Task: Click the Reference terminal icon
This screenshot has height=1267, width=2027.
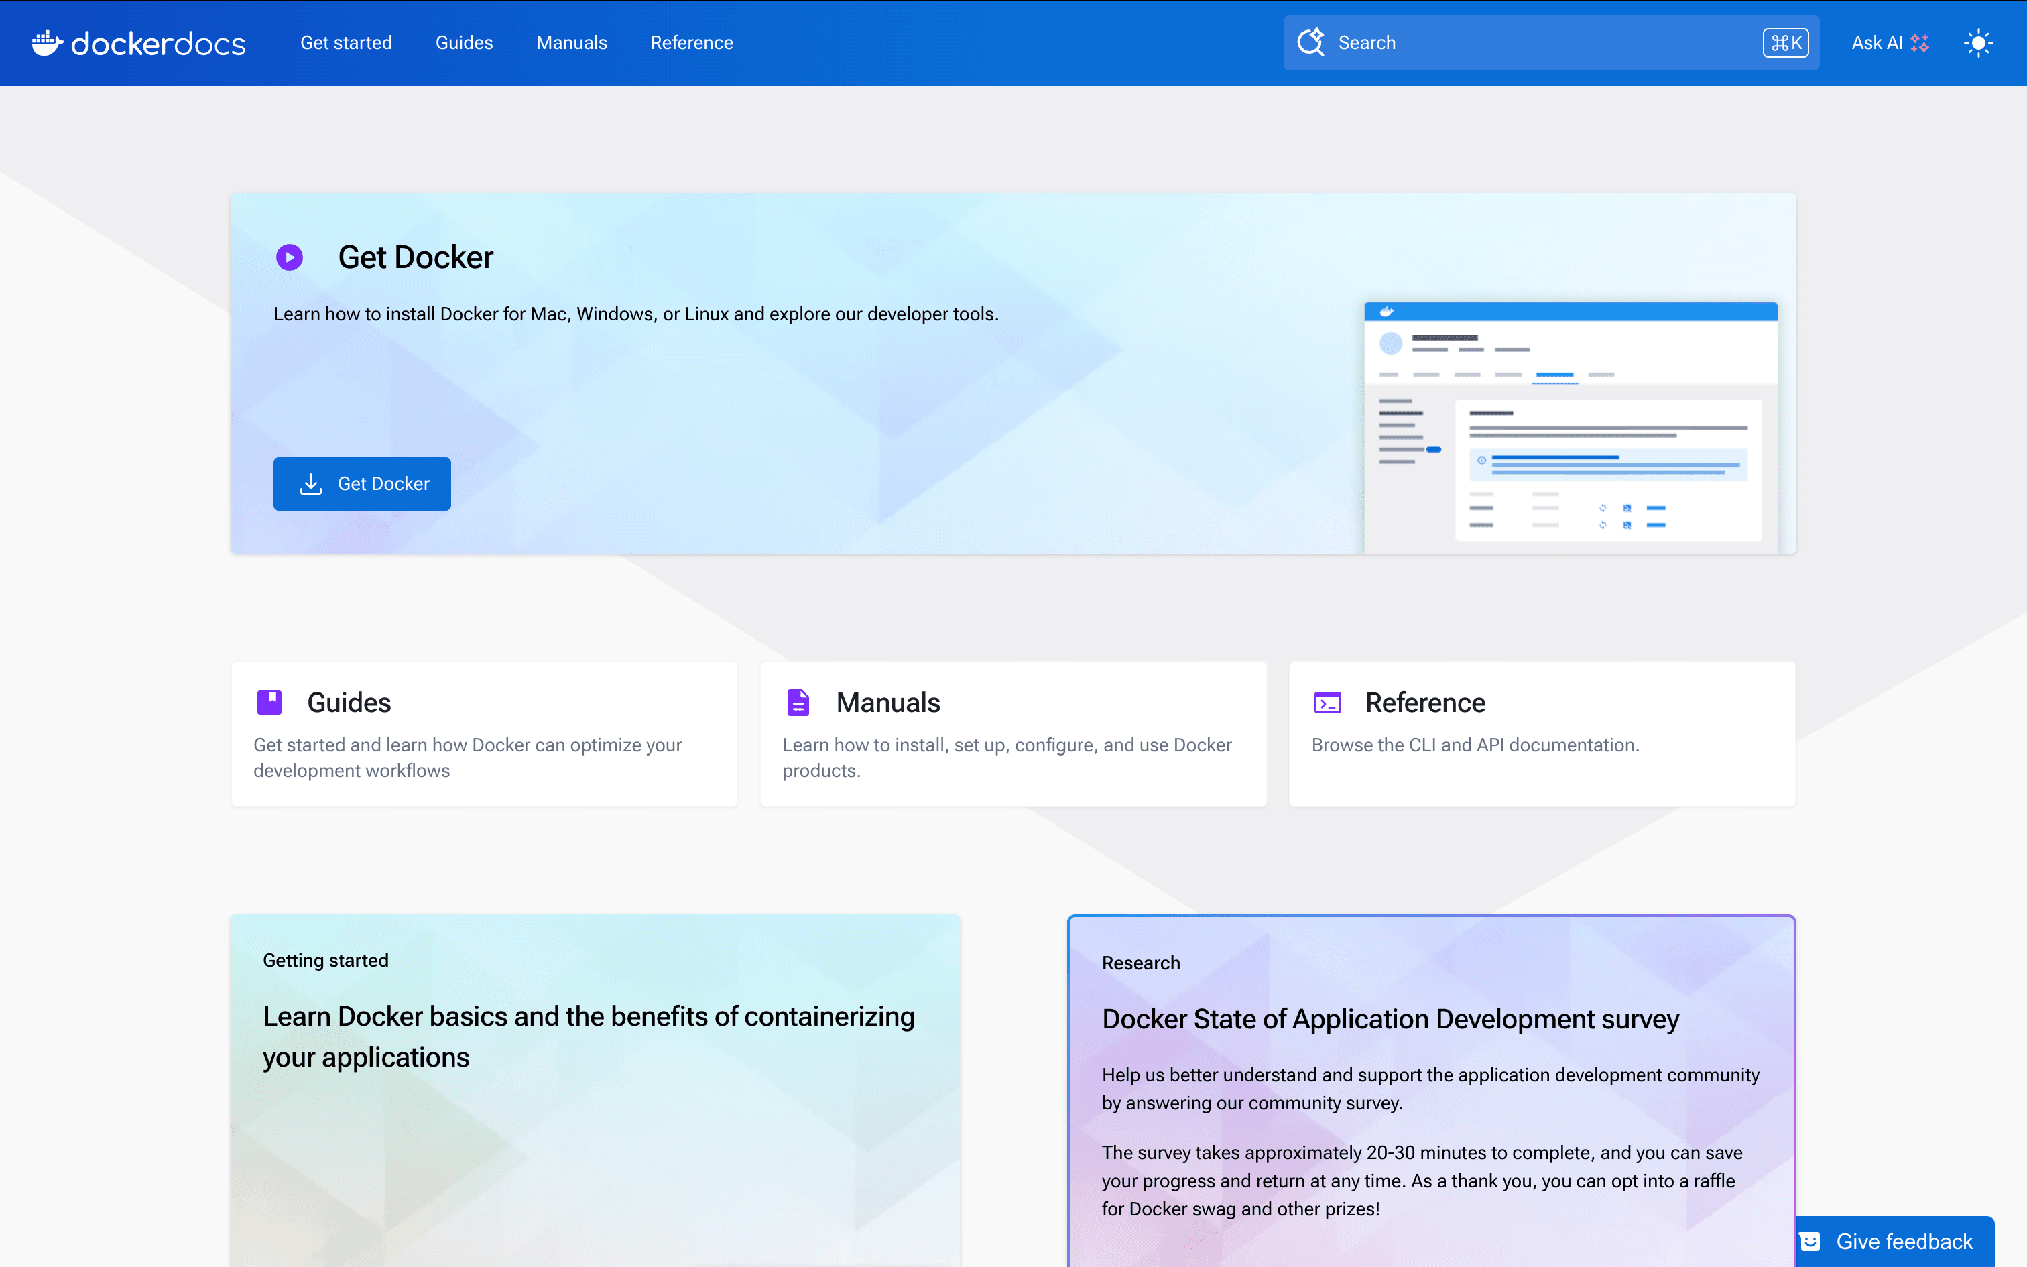Action: (1328, 703)
